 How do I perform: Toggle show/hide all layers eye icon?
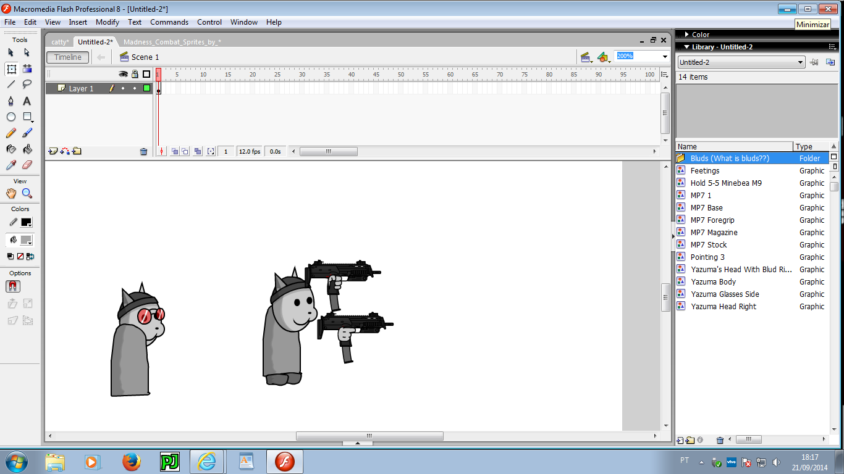124,74
